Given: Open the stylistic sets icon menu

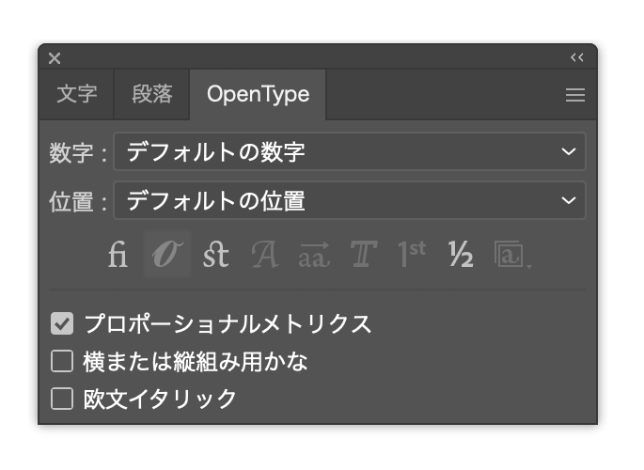Looking at the screenshot, I should coord(512,255).
